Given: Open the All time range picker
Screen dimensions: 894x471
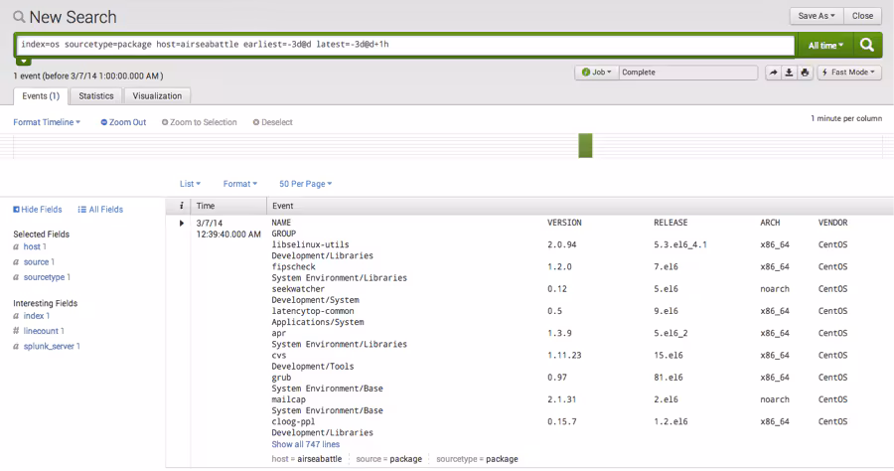Looking at the screenshot, I should pos(825,46).
